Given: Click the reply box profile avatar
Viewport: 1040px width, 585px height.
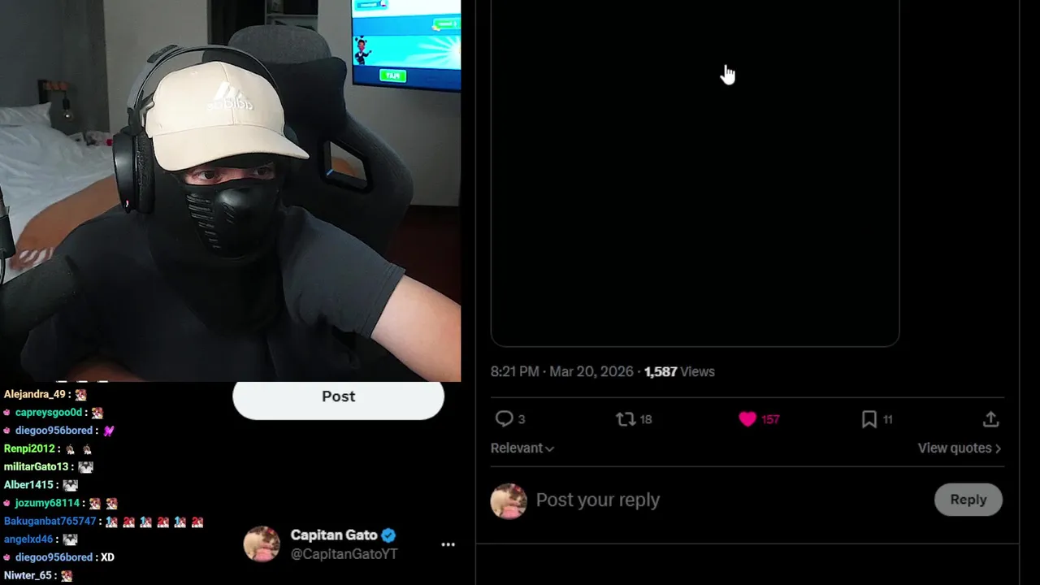Looking at the screenshot, I should [x=509, y=501].
